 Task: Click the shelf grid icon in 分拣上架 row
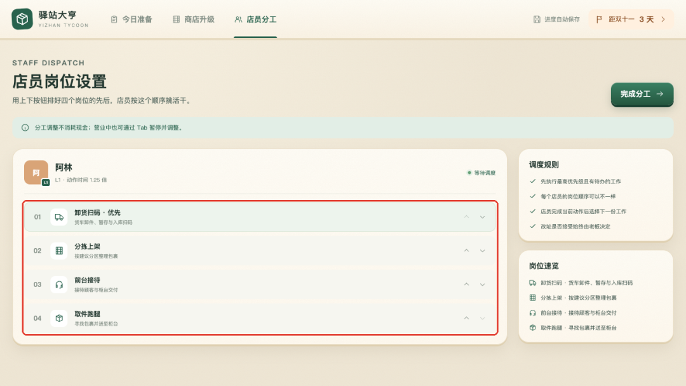tap(59, 251)
